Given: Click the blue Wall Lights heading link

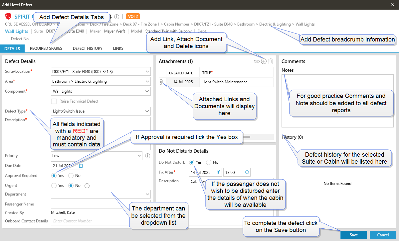Looking at the screenshot, I should [x=17, y=31].
